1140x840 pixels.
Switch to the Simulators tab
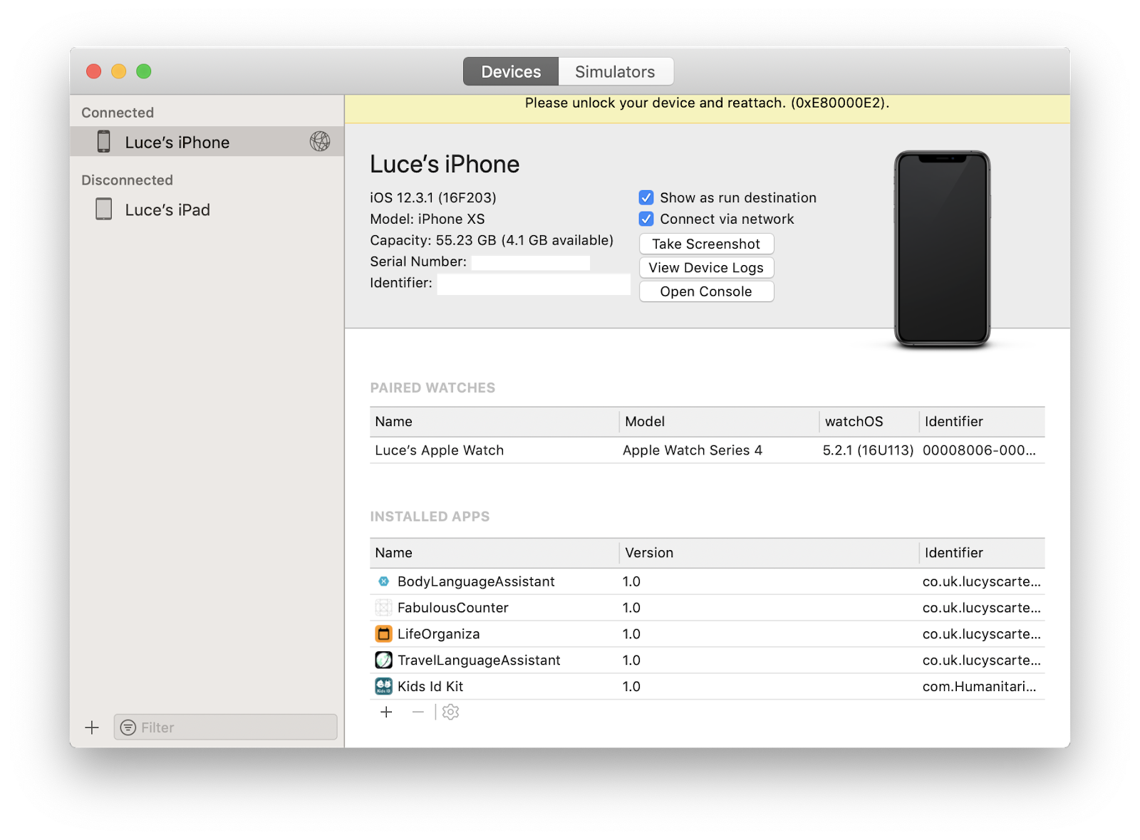616,71
